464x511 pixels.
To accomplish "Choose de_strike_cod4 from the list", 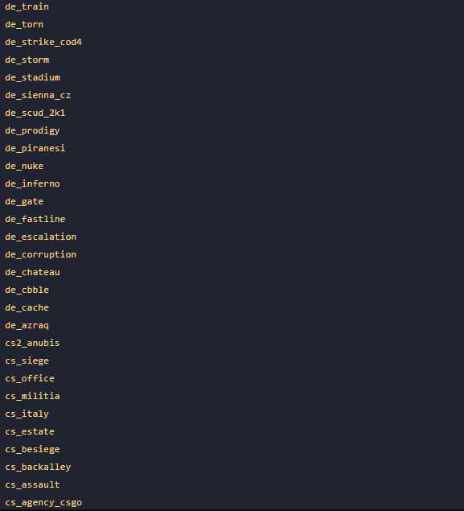I will point(43,42).
